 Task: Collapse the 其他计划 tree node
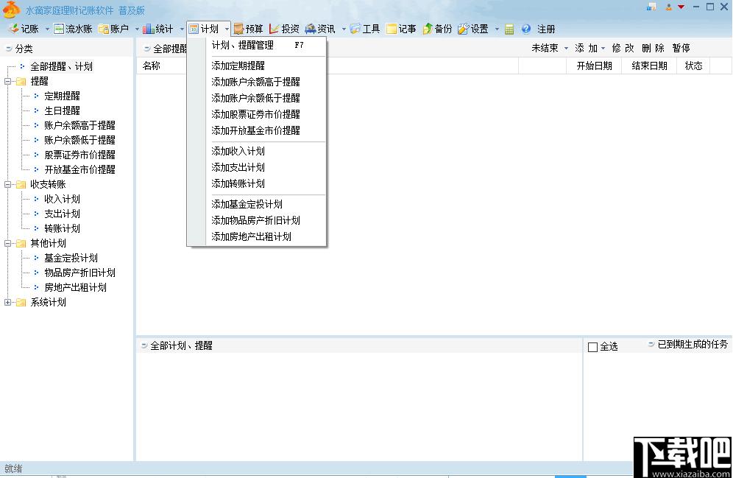click(x=7, y=243)
